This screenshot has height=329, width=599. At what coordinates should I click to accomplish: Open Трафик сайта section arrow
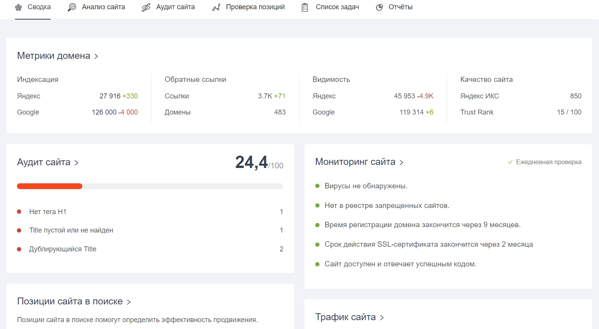(382, 318)
